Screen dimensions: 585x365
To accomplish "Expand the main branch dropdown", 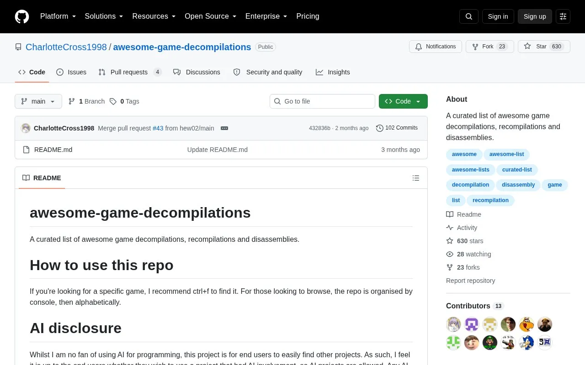I will click(x=38, y=101).
